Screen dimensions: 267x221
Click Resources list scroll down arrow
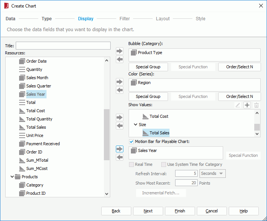[x=107, y=194]
